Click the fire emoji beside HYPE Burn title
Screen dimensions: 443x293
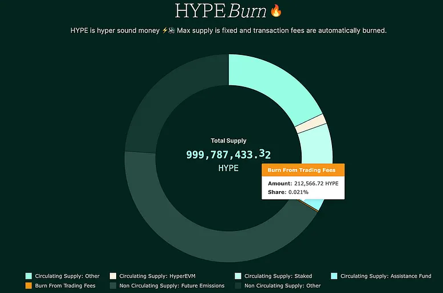coord(276,11)
